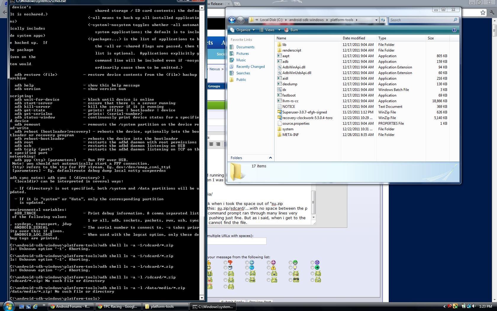497x311 pixels.
Task: Expand the Folders pane
Action: click(270, 158)
